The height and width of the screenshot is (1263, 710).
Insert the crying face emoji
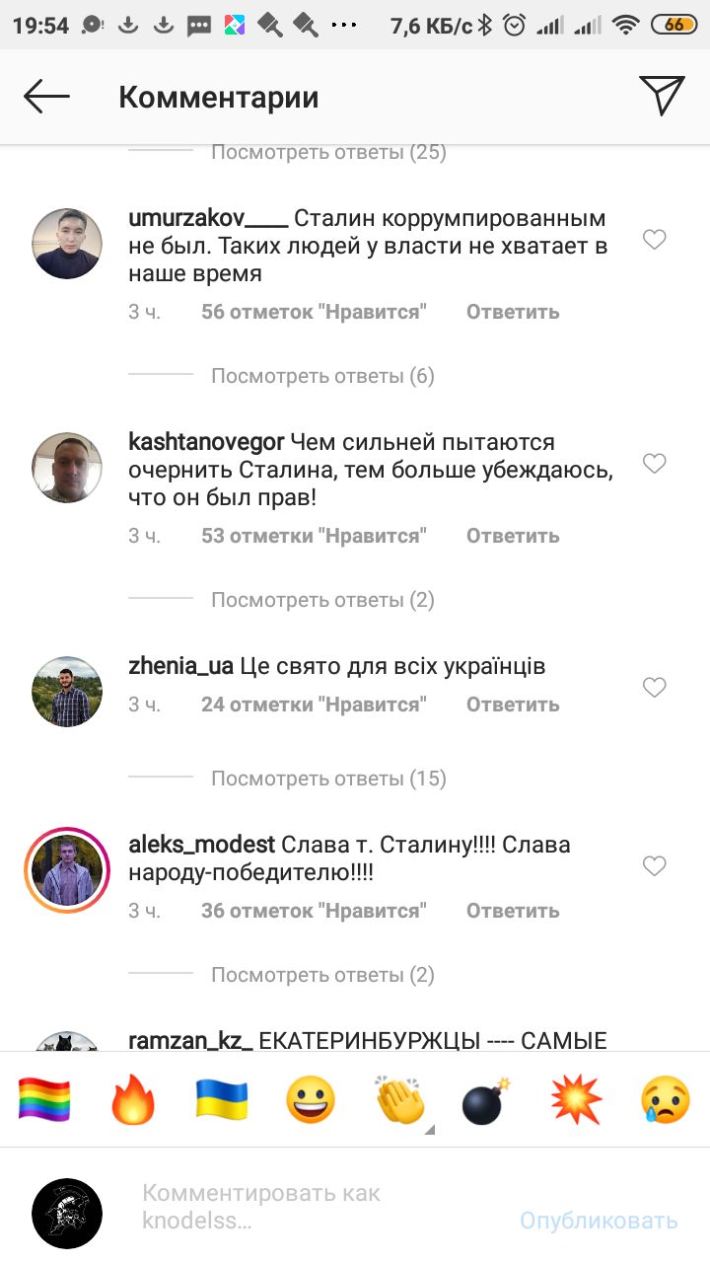tap(666, 1099)
